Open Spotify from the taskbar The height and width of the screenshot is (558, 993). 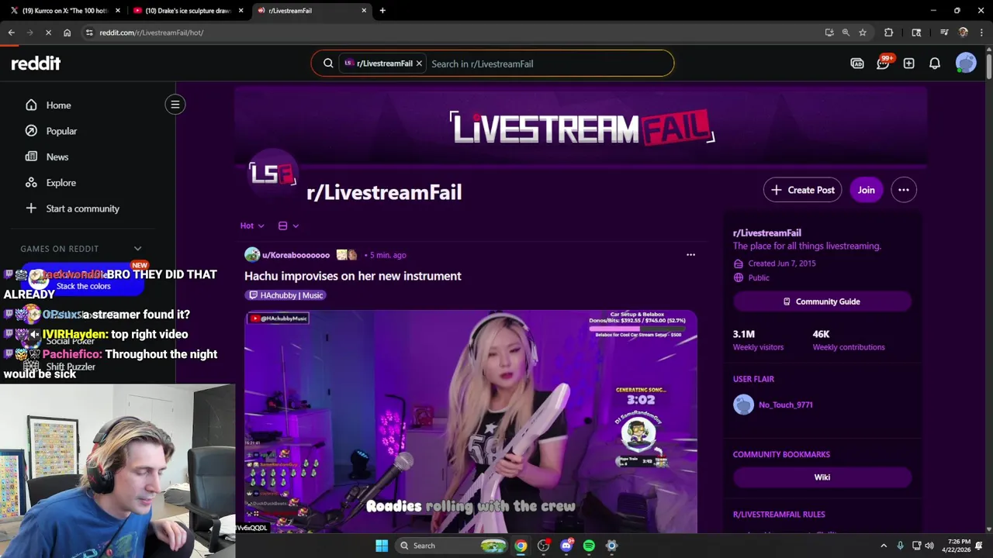pos(589,546)
